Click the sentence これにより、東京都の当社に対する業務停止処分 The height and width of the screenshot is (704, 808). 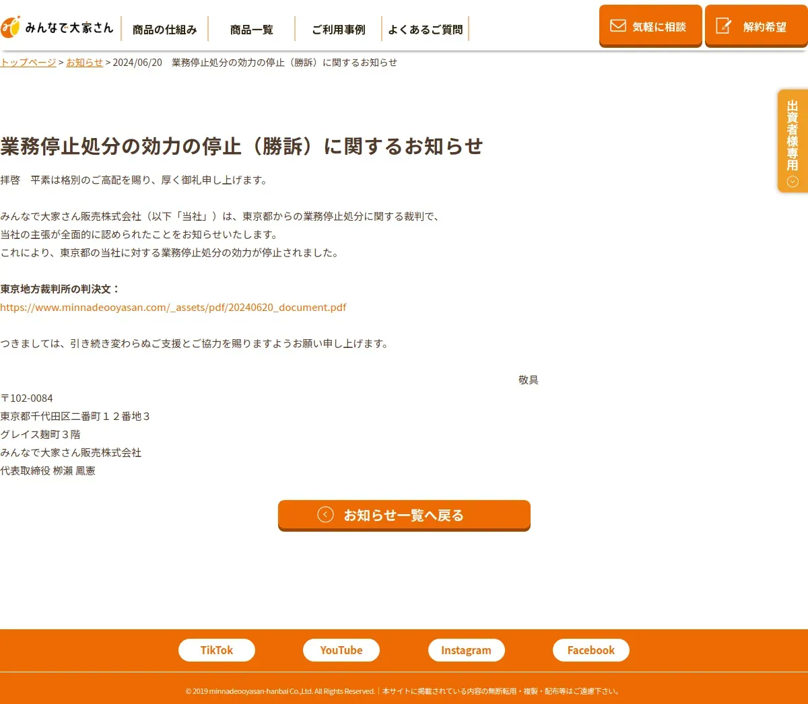pyautogui.click(x=170, y=252)
